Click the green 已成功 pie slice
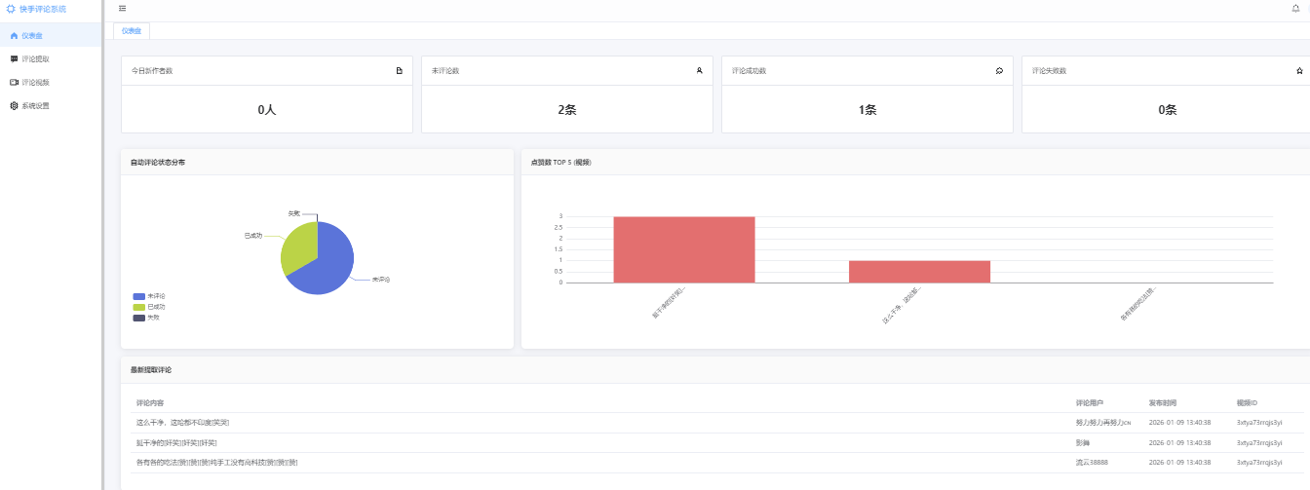Viewport: 1310px width, 490px height. coord(298,247)
